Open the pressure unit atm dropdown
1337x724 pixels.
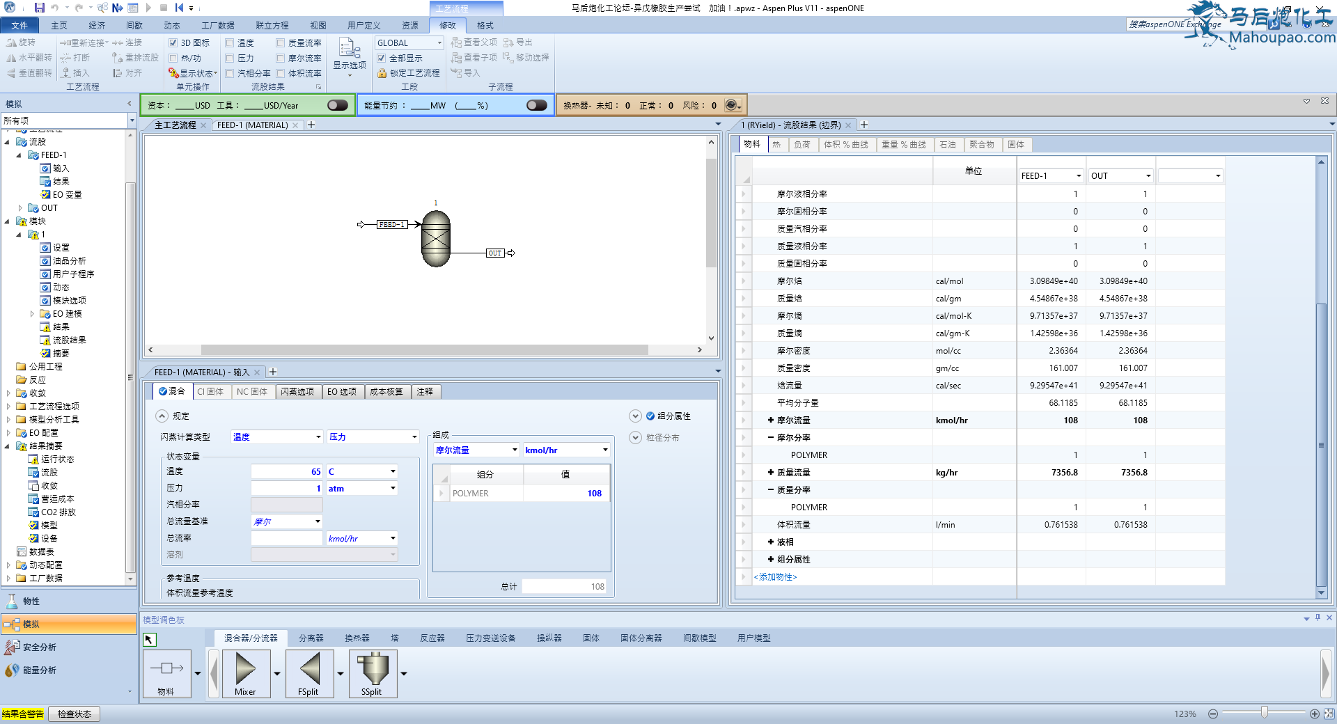(x=393, y=488)
